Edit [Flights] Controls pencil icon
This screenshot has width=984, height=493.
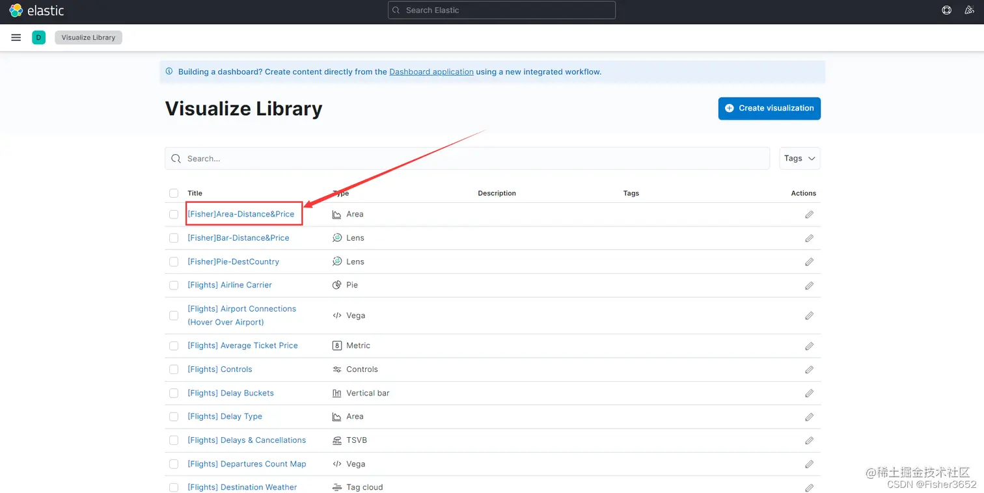(x=809, y=369)
